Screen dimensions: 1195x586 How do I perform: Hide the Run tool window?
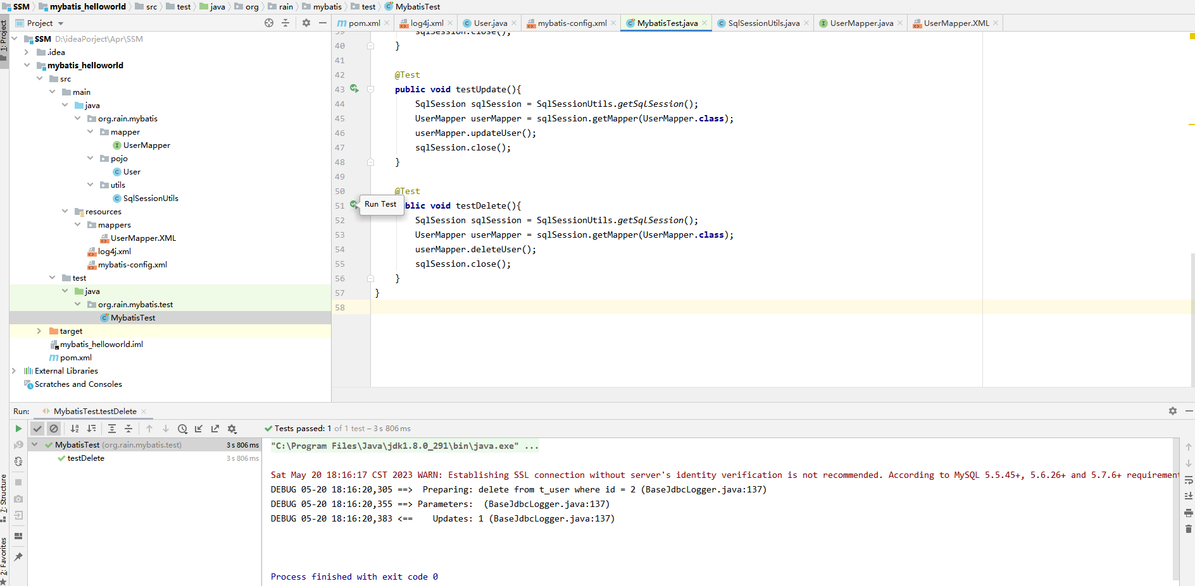click(x=1189, y=411)
